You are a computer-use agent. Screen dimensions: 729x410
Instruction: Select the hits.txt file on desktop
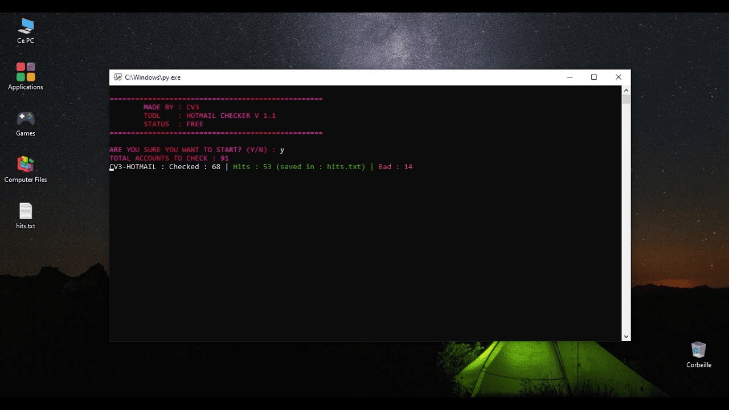(26, 216)
